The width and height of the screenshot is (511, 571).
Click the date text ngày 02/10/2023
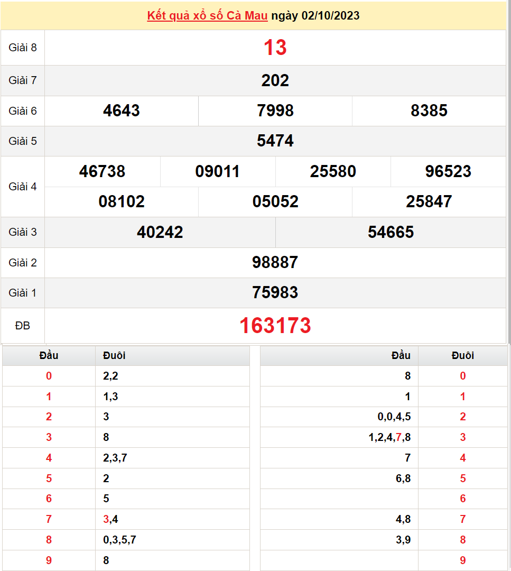click(315, 15)
